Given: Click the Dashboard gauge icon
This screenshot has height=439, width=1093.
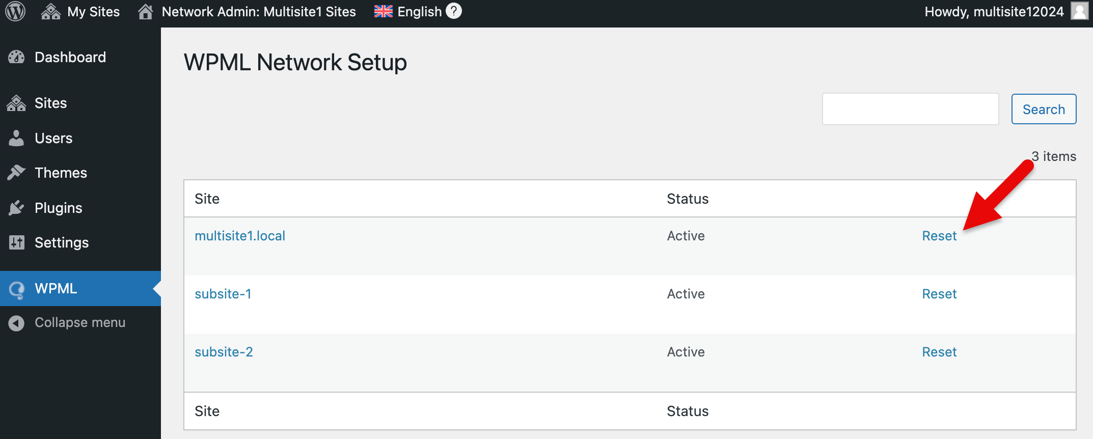Looking at the screenshot, I should point(16,57).
